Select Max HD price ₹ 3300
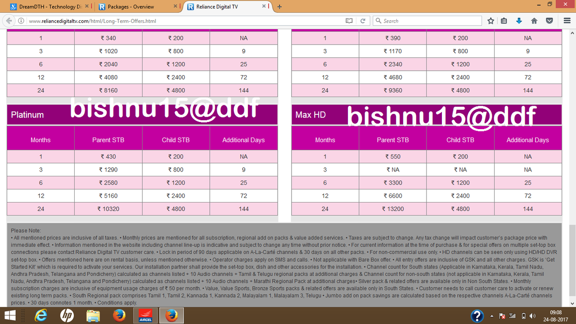The height and width of the screenshot is (324, 576). coord(393,183)
